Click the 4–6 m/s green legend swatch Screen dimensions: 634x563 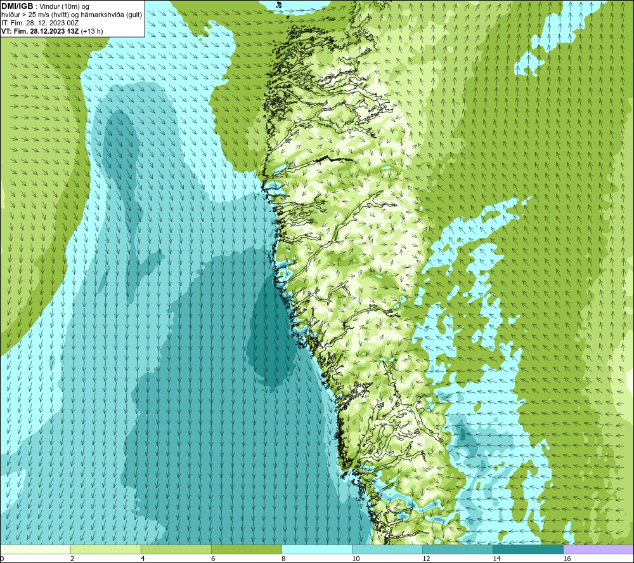(176, 549)
